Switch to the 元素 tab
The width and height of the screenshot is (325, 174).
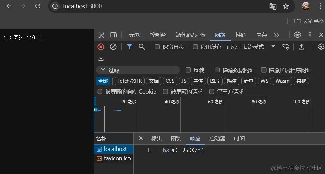[x=134, y=35]
